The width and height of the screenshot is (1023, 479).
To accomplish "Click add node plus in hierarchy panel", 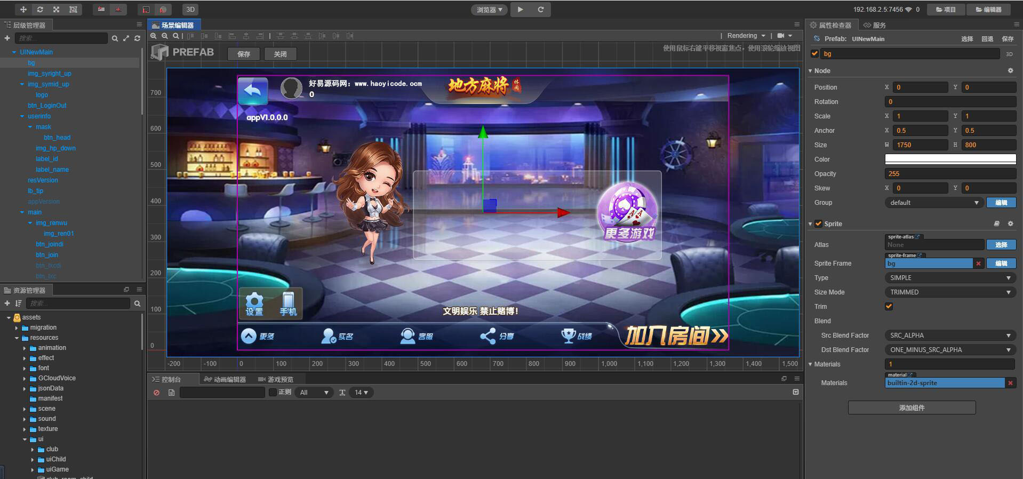I will pos(7,38).
